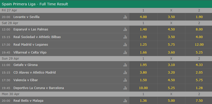Open stats icon for Getafe v Girona
Viewport: 212px width, 104px height.
coord(125,65)
